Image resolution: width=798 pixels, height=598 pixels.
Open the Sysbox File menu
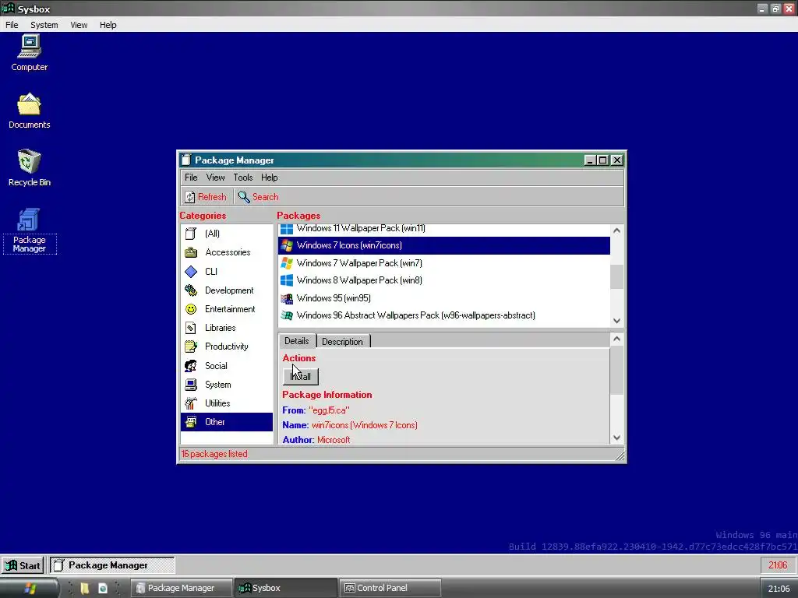(12, 25)
